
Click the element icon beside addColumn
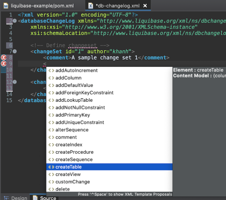point(51,78)
